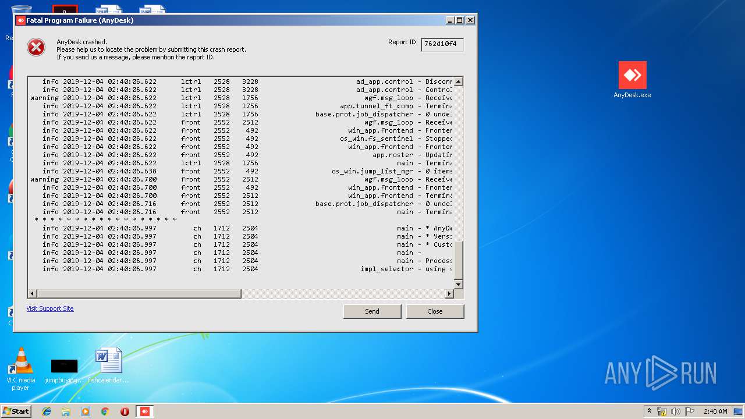Click log line 'impl_selector - using'
Viewport: 745px width, 419px height.
click(241, 269)
